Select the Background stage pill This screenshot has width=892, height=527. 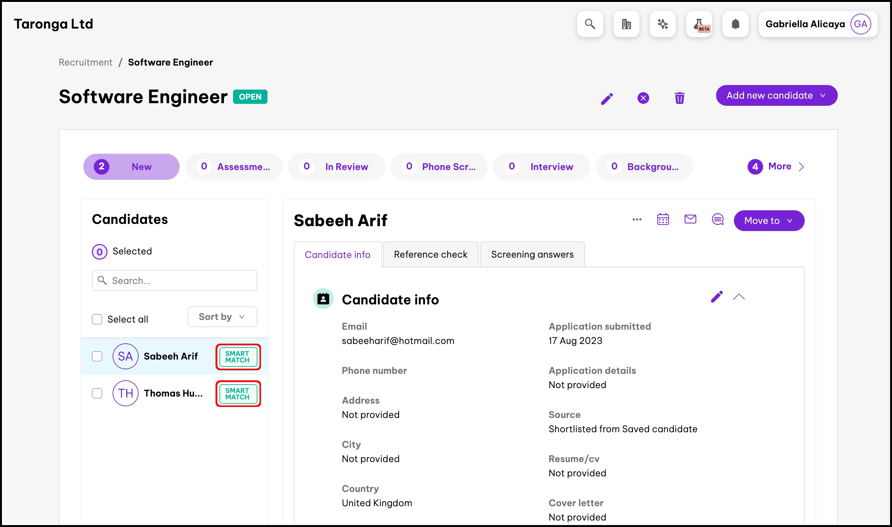[x=644, y=166]
